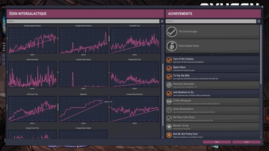
Task: Click No Place Like Clone checkmark icon
Action: tap(169, 118)
